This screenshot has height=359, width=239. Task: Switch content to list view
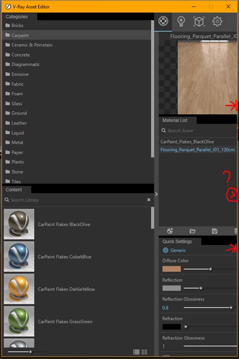click(x=137, y=352)
